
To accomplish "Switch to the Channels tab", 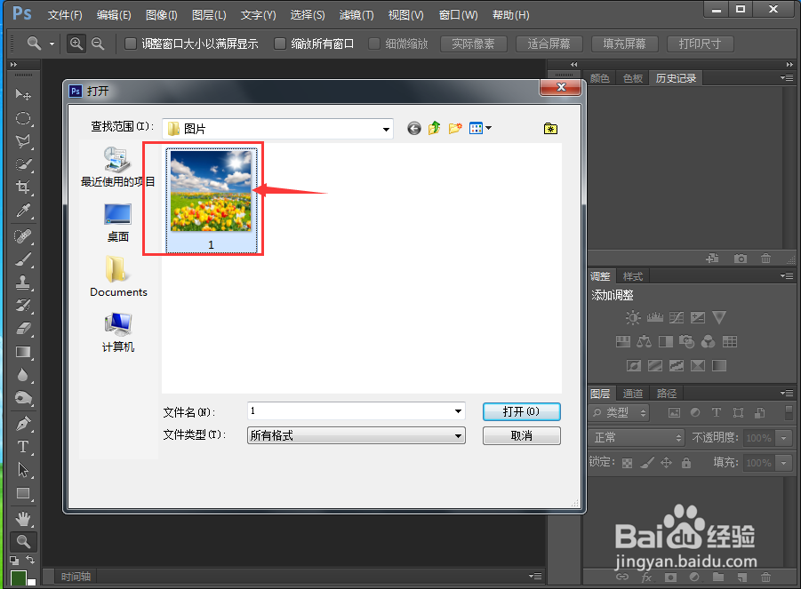I will coord(633,394).
